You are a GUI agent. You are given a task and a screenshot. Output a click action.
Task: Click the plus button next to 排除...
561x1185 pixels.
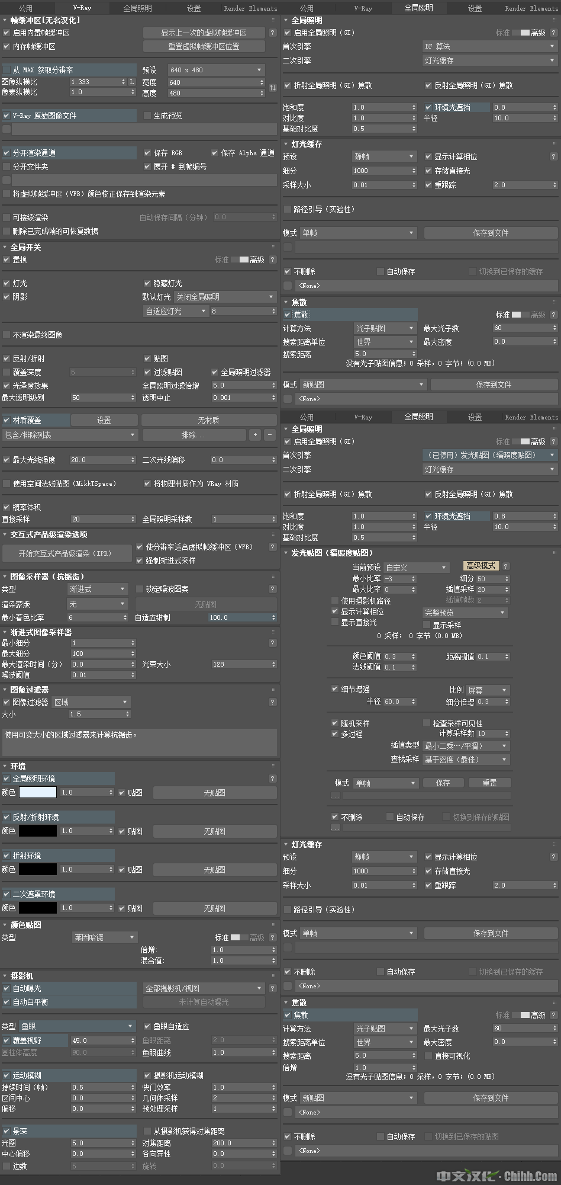pos(255,435)
